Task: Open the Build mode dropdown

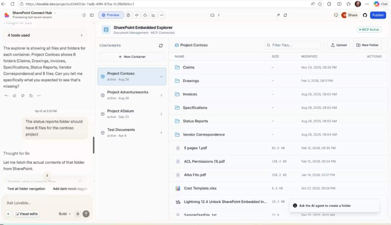Action: pyautogui.click(x=65, y=214)
